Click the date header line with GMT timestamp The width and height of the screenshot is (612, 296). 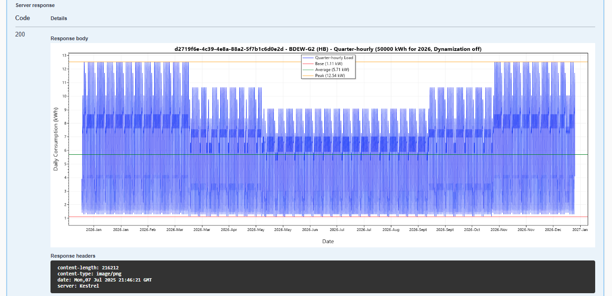(x=105, y=280)
